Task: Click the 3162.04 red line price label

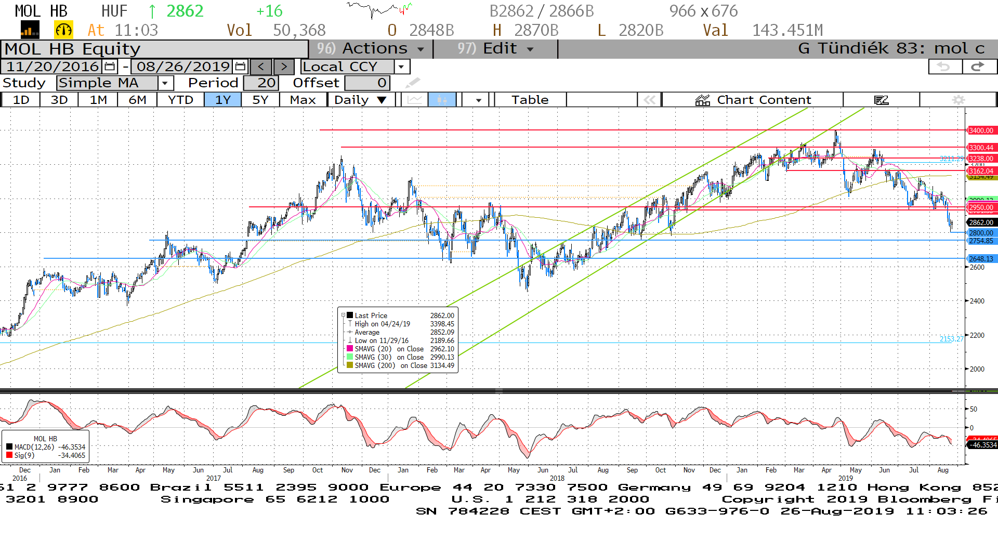Action: pyautogui.click(x=981, y=171)
